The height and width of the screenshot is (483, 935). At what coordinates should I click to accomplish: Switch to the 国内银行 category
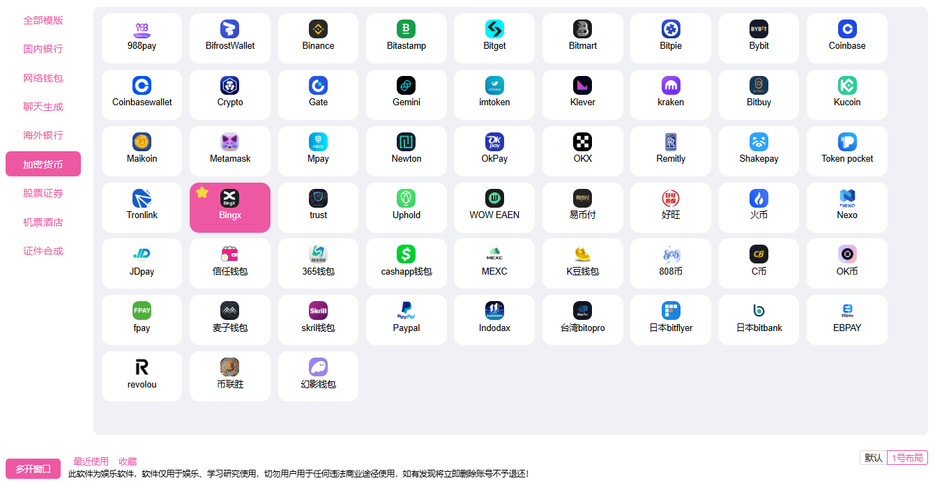(x=43, y=49)
